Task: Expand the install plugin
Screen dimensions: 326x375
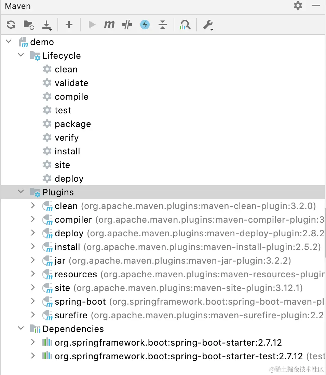Action: [33, 246]
